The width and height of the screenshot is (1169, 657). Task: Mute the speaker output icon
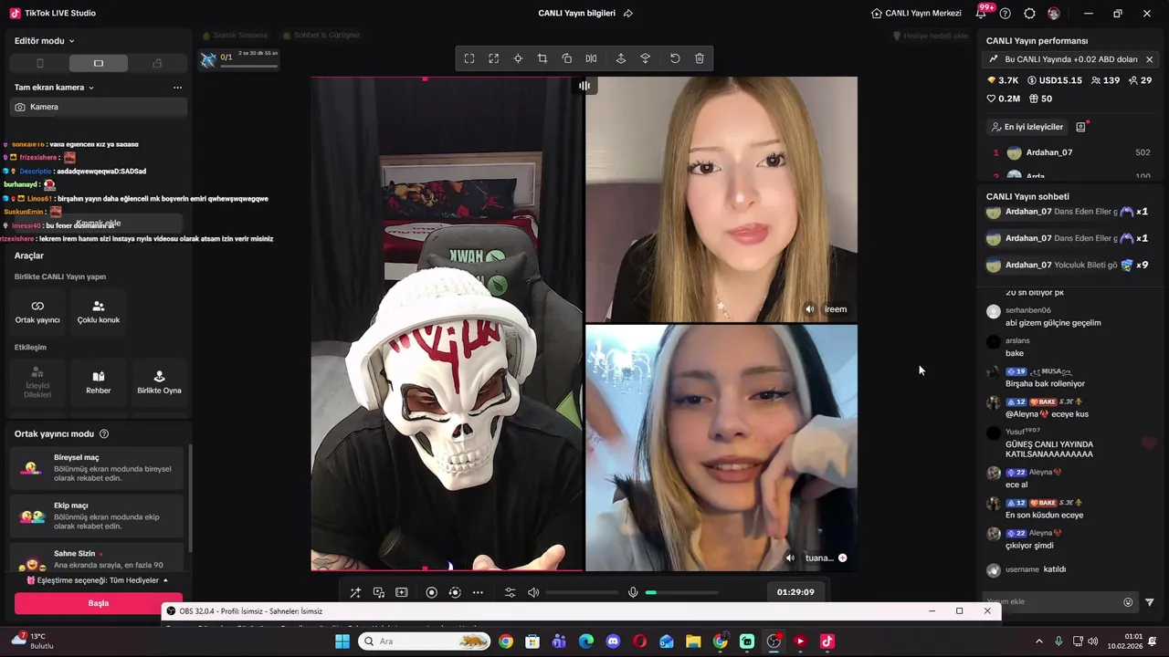pos(534,592)
